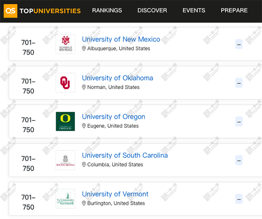Screen dimensions: 262x219
Task: Click location pin beside Albuquerque
Action: click(x=84, y=48)
